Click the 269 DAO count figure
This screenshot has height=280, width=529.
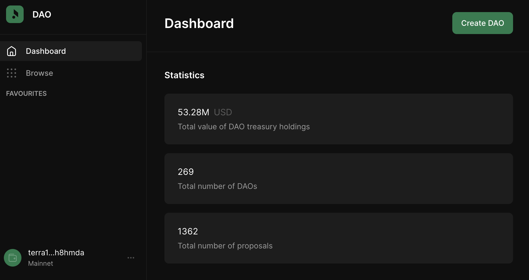[186, 172]
